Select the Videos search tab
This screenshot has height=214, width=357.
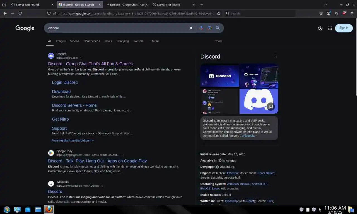pyautogui.click(x=74, y=41)
